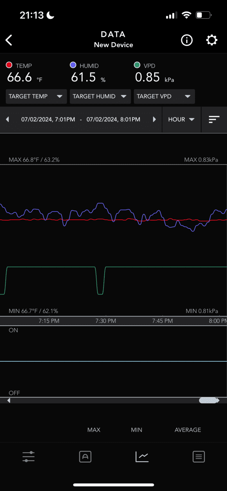This screenshot has width=227, height=491.
Task: Open the info circle icon
Action: [x=187, y=40]
